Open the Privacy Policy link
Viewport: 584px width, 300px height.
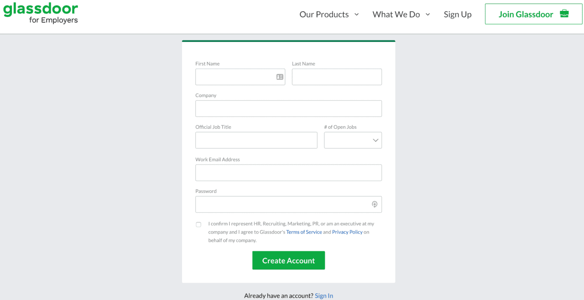click(347, 232)
